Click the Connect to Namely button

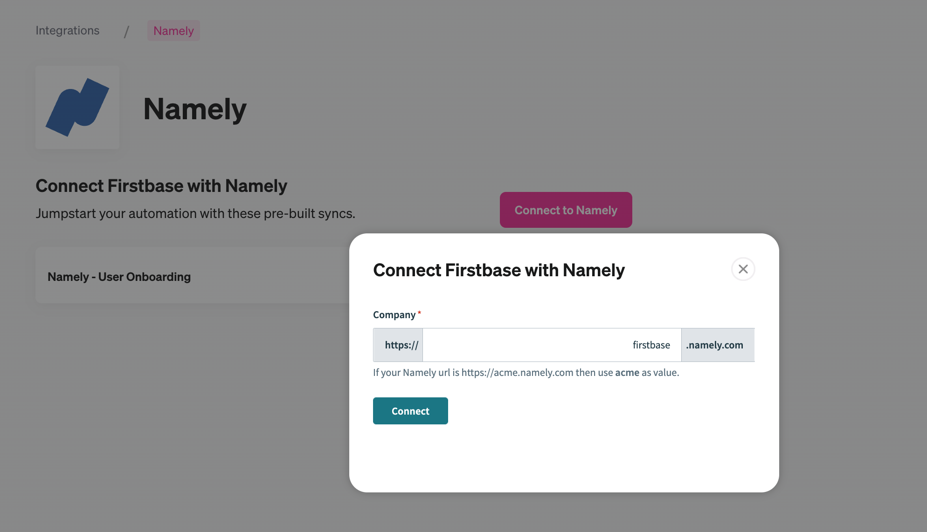pos(566,210)
